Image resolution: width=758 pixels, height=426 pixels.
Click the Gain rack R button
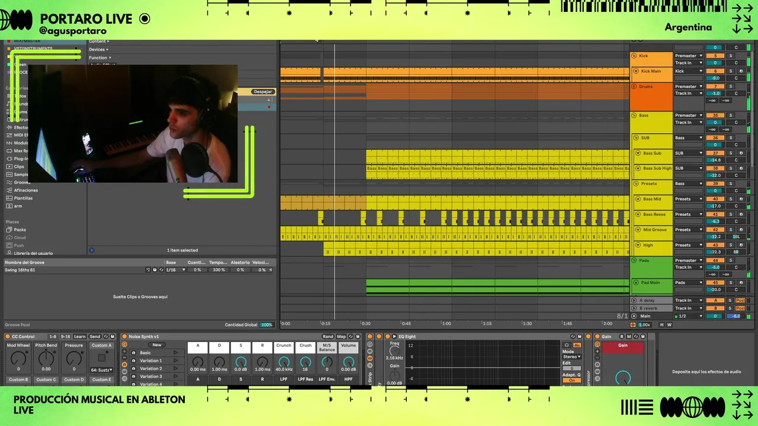pos(622,337)
